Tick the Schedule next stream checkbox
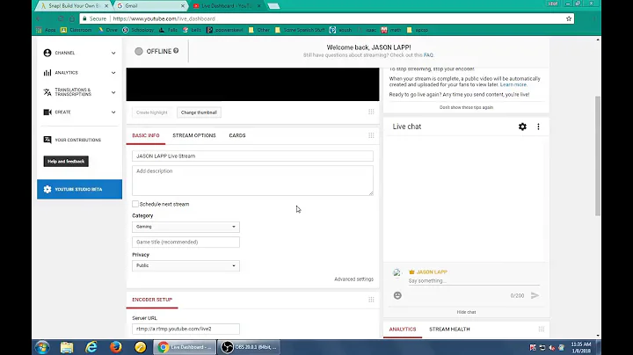This screenshot has width=633, height=355. 135,204
